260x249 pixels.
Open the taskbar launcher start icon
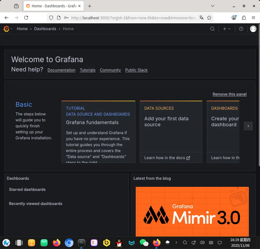click(x=6, y=243)
